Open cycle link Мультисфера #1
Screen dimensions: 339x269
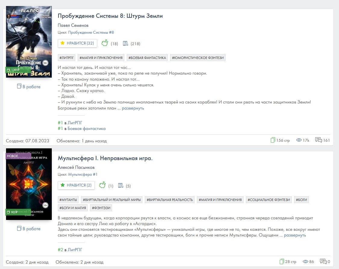point(83,174)
